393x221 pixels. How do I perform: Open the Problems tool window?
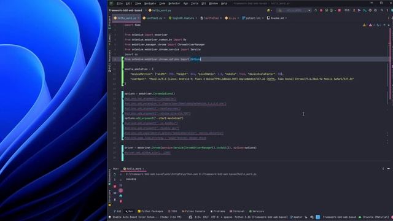point(217,211)
